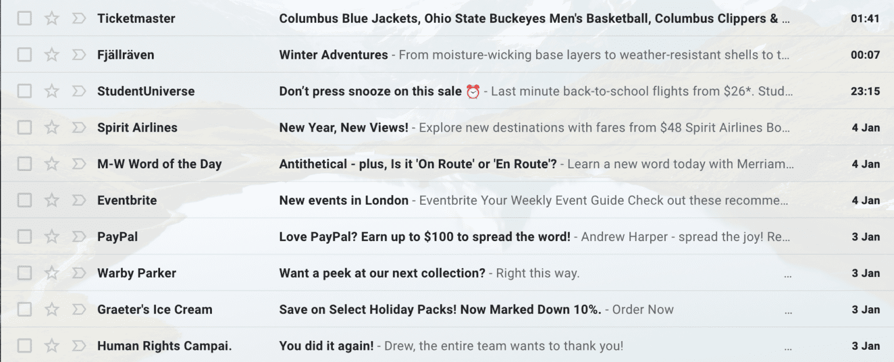Toggle the importance marker on the PayPal email
Screen dimensions: 894x362
coord(79,236)
